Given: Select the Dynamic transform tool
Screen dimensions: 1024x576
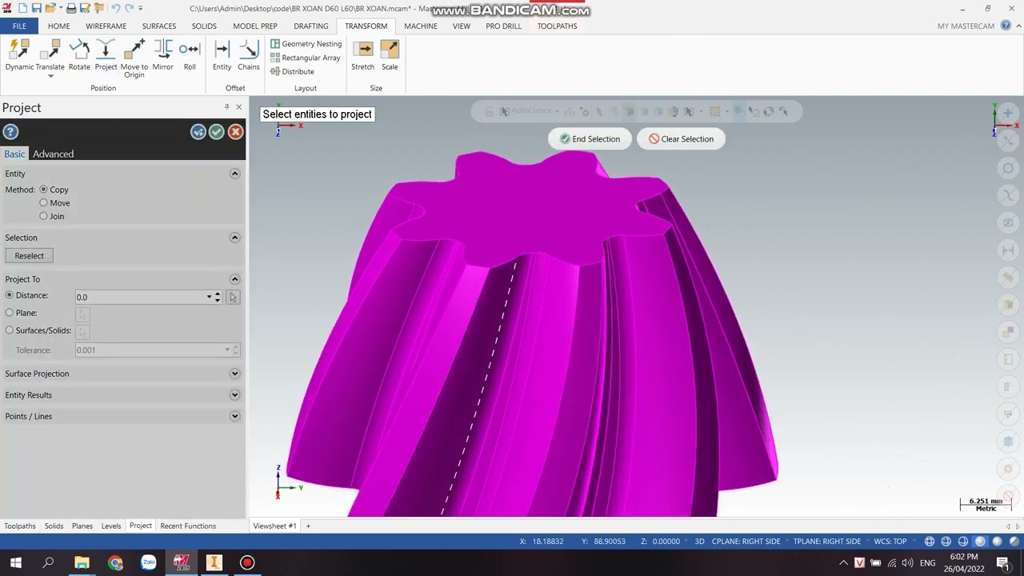Looking at the screenshot, I should (x=19, y=55).
